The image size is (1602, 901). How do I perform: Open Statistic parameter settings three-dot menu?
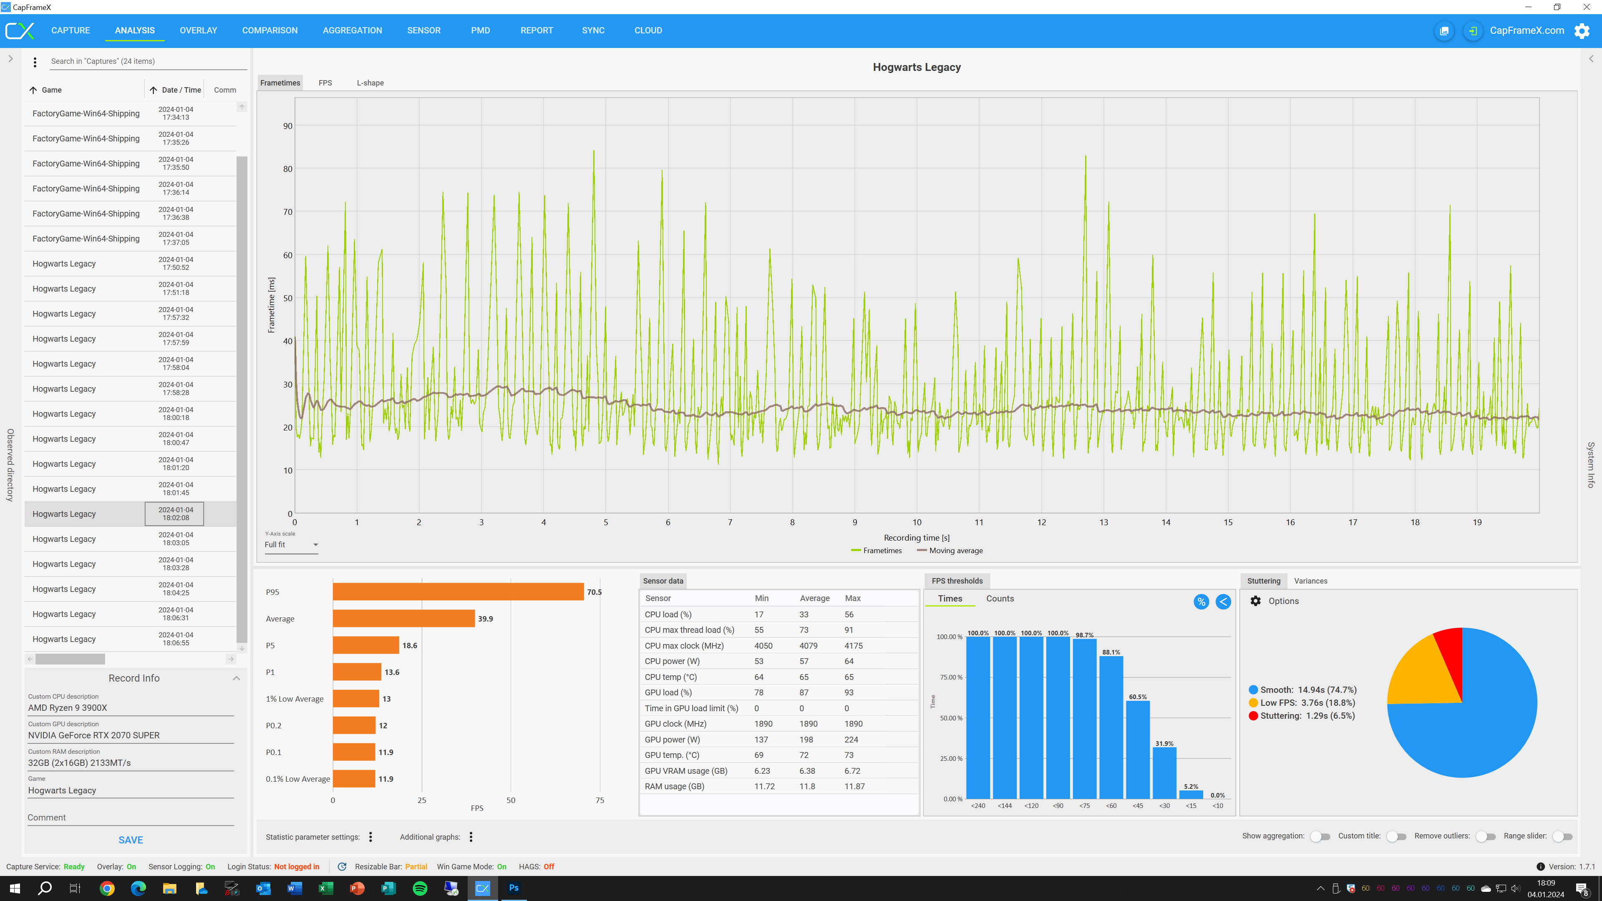[370, 837]
